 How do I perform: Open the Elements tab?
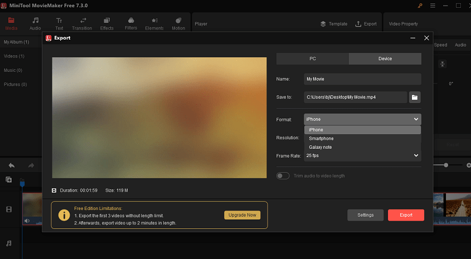pyautogui.click(x=154, y=24)
